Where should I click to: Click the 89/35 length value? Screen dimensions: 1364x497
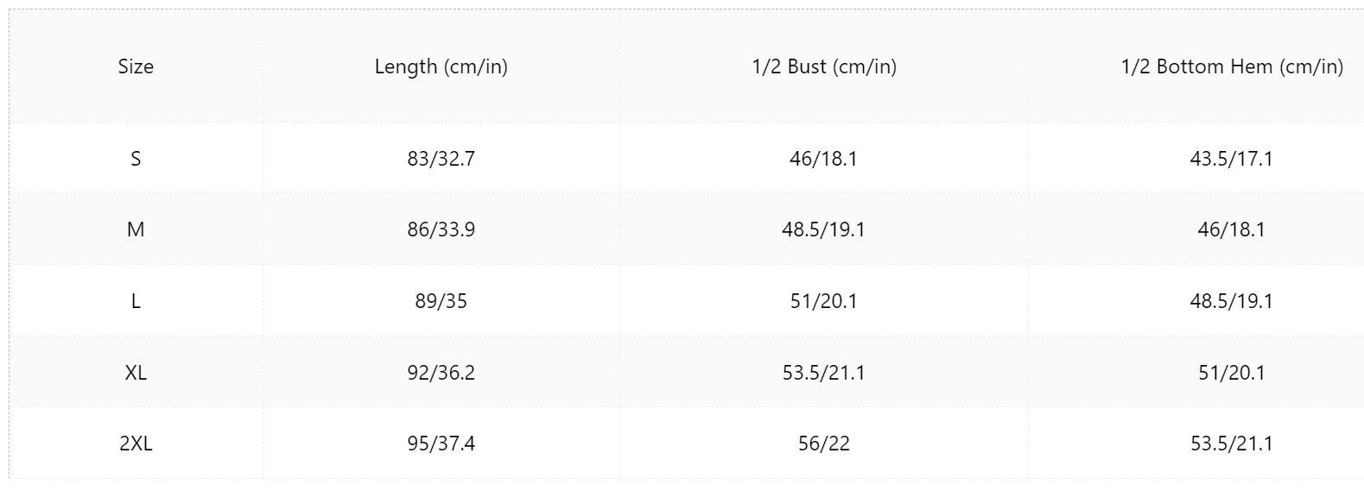click(x=441, y=301)
